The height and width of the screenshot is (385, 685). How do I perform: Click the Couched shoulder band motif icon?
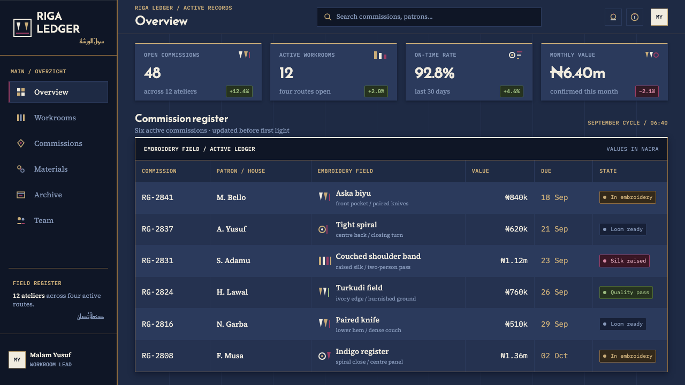[325, 261]
